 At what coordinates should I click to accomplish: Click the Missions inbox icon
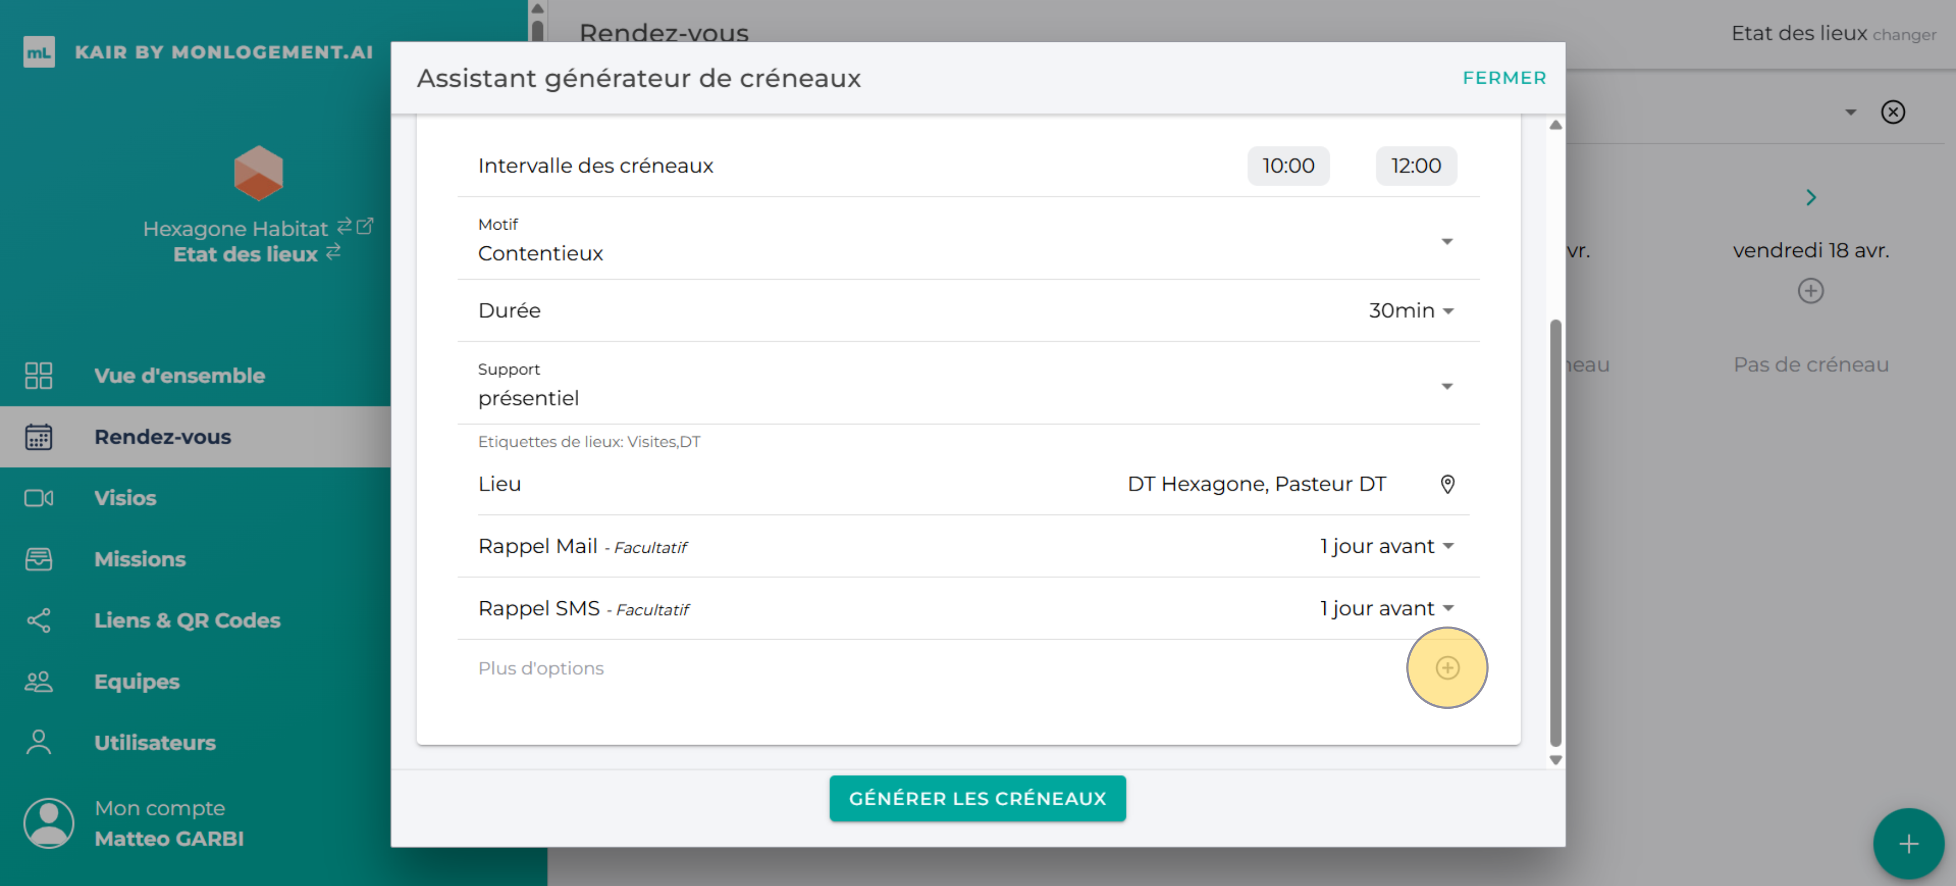38,559
